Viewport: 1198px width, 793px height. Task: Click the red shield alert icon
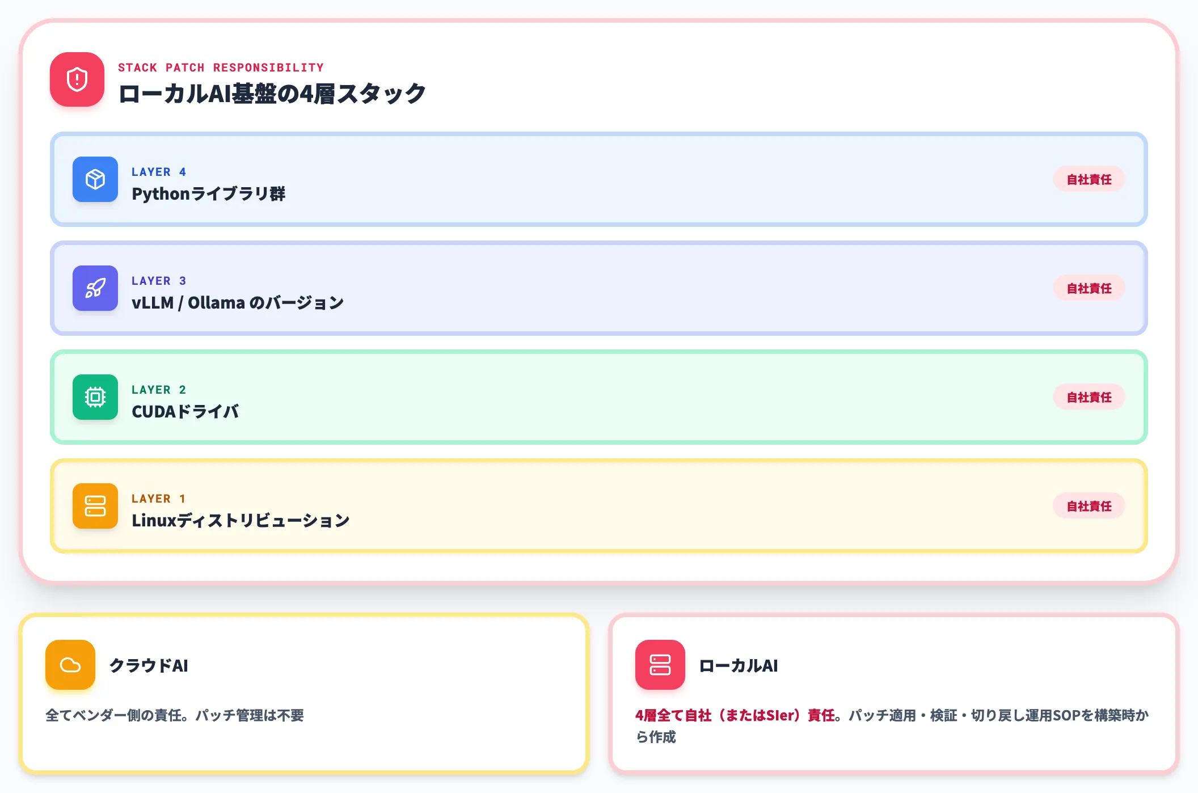pos(77,79)
